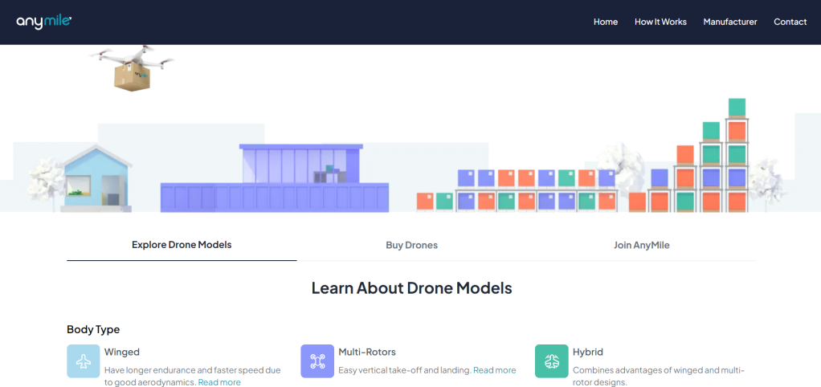Open Read more link for Winged
The width and height of the screenshot is (821, 387).
219,382
